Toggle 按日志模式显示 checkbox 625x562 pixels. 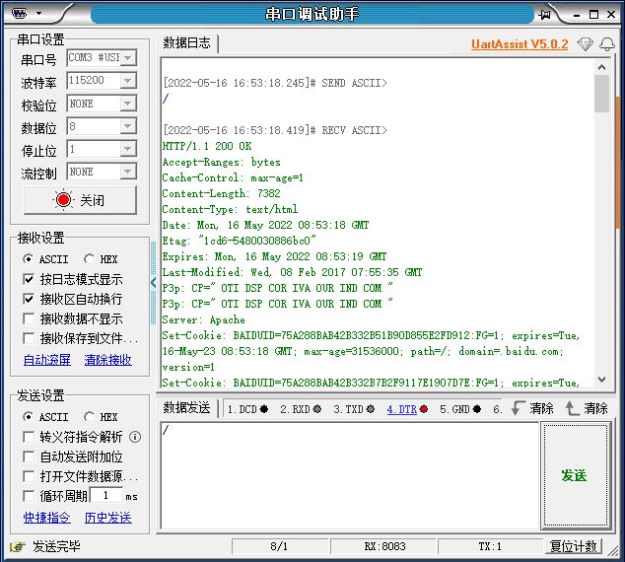pos(29,279)
